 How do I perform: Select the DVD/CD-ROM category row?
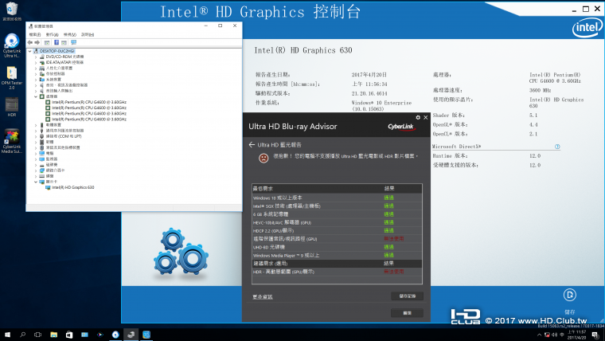tap(64, 57)
